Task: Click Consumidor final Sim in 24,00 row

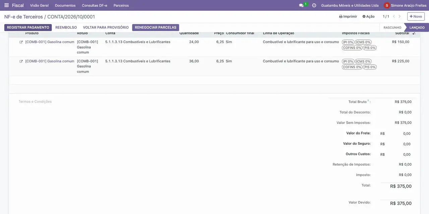Action: coord(229,42)
